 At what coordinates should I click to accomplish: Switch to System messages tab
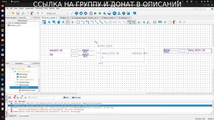click(12, 116)
